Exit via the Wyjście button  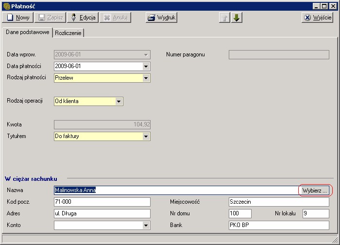point(317,17)
